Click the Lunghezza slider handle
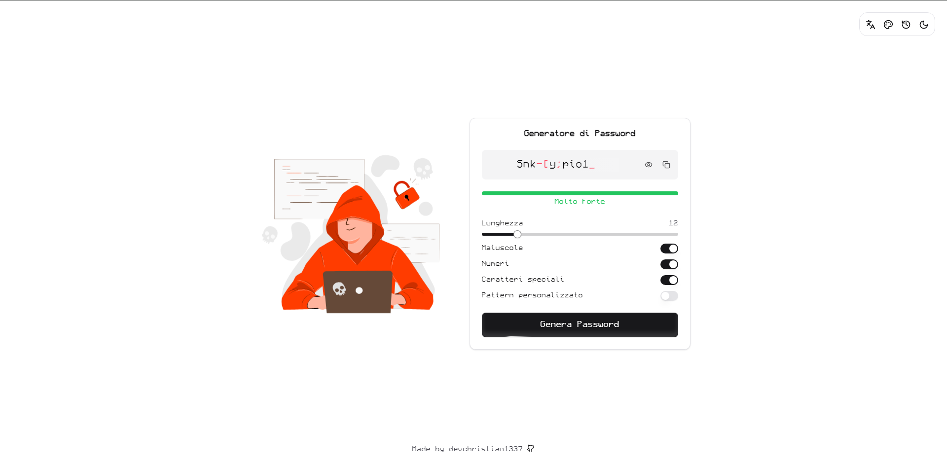 [517, 234]
